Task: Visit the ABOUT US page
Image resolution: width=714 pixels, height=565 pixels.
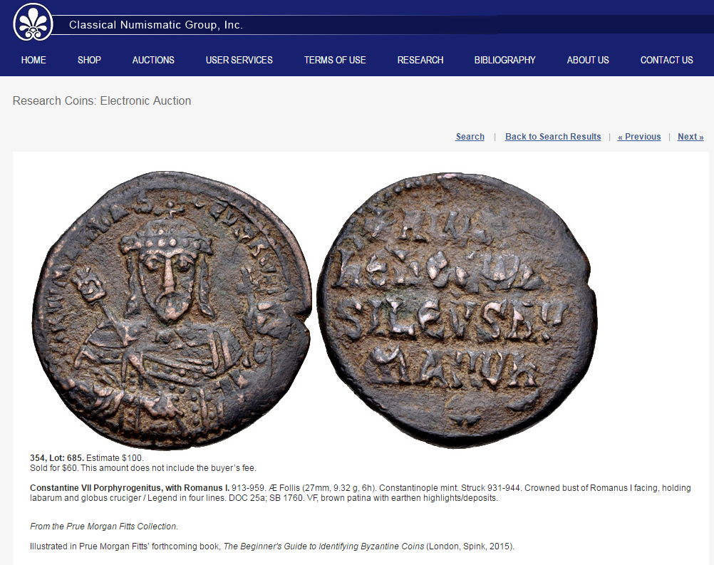Action: coord(588,60)
